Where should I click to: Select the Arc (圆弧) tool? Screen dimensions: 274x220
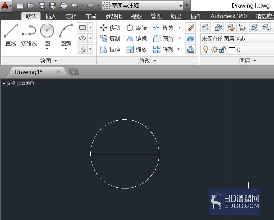tap(66, 34)
